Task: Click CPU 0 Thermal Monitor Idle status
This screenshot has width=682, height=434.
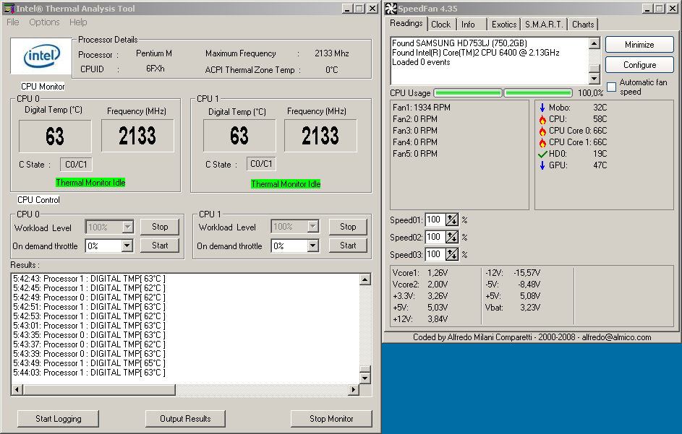Action: 90,183
